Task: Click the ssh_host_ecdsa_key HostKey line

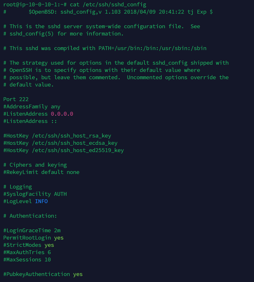Action: tap(60, 143)
